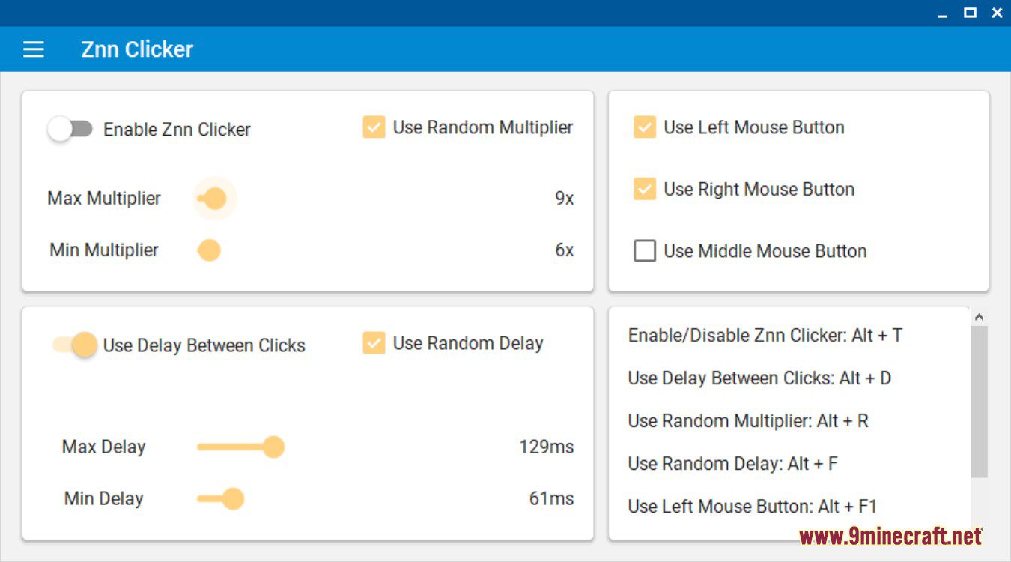Image resolution: width=1011 pixels, height=562 pixels.
Task: Uncheck Use Right Mouse Button option
Action: 644,189
